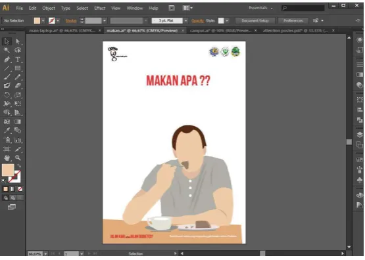Choose the Blend tool

(x=18, y=131)
